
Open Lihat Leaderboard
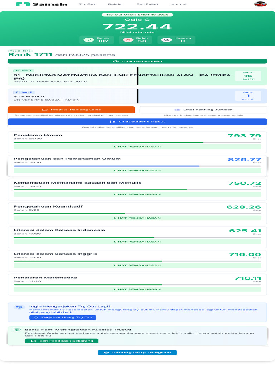point(137,61)
